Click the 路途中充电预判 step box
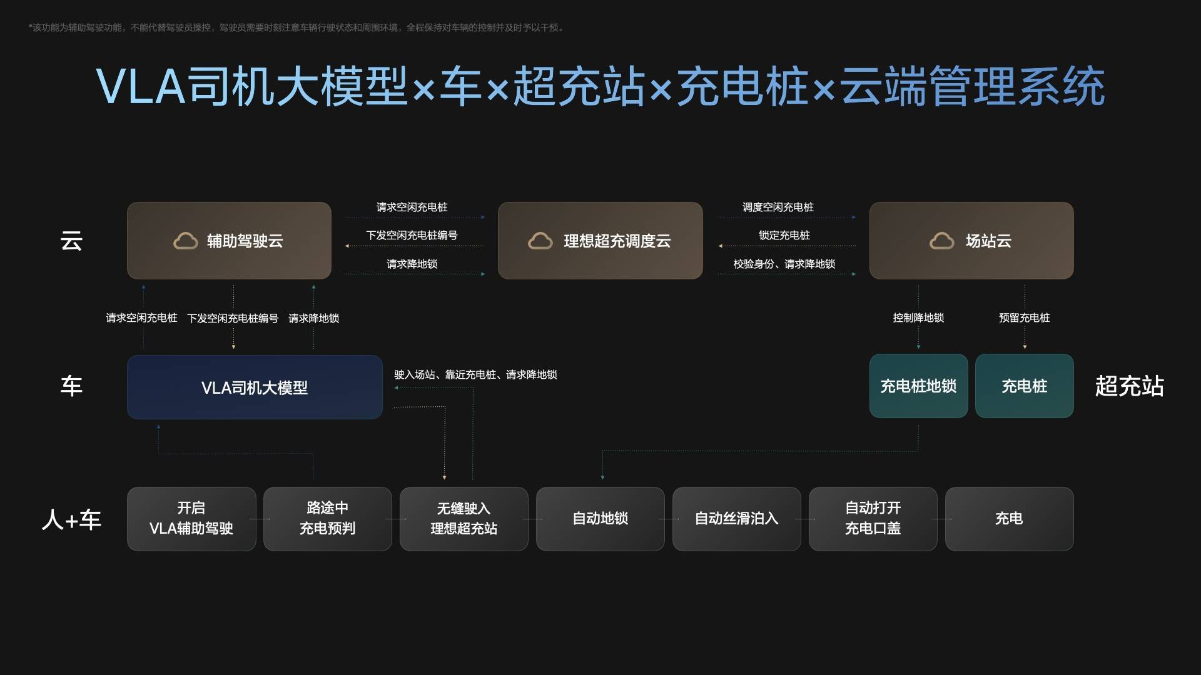This screenshot has height=675, width=1201. point(327,519)
